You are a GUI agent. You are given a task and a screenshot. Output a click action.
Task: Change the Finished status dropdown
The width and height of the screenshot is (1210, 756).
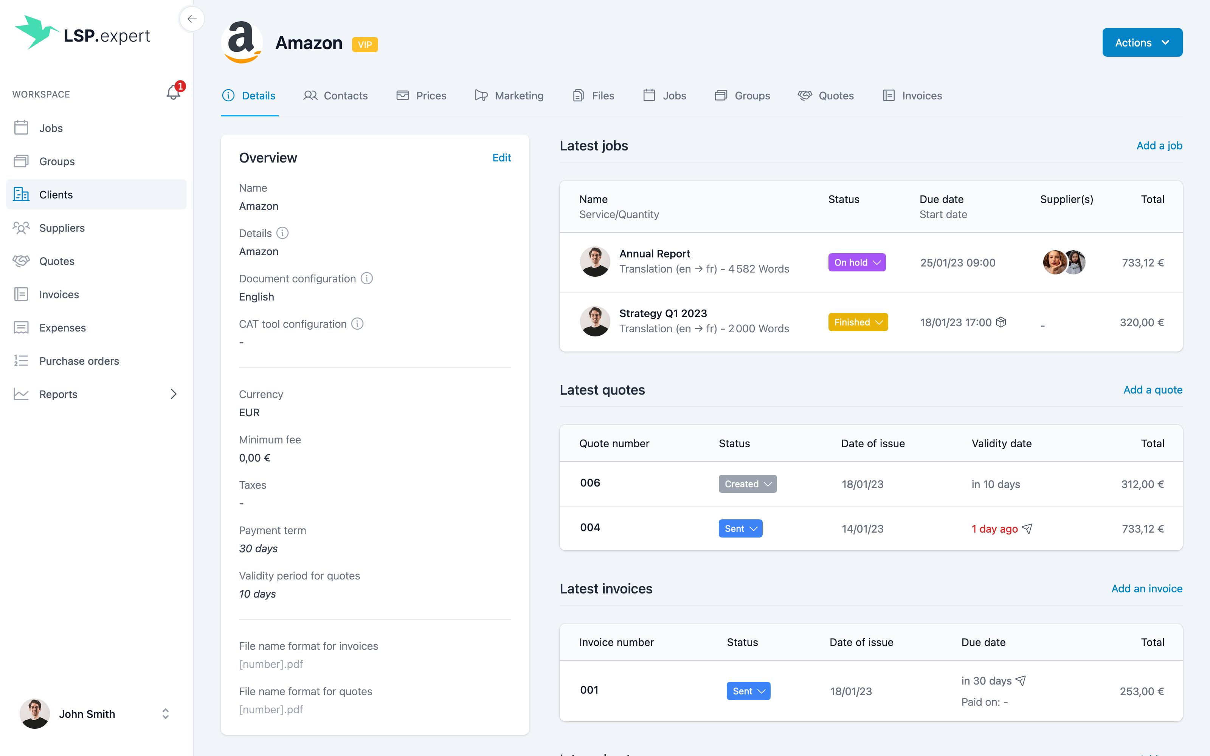click(x=858, y=322)
